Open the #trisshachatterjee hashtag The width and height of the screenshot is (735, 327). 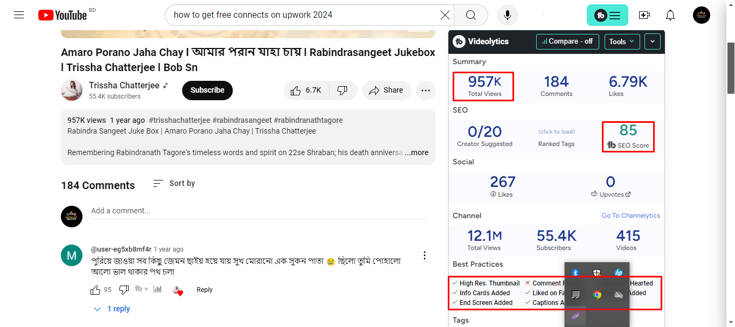click(179, 120)
